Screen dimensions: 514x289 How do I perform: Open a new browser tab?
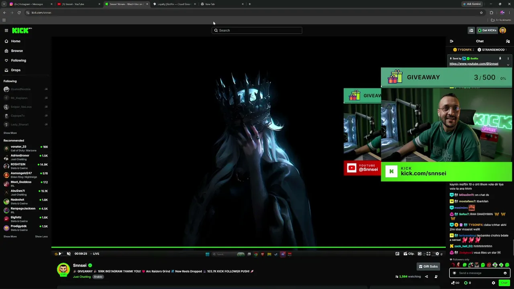(x=250, y=4)
